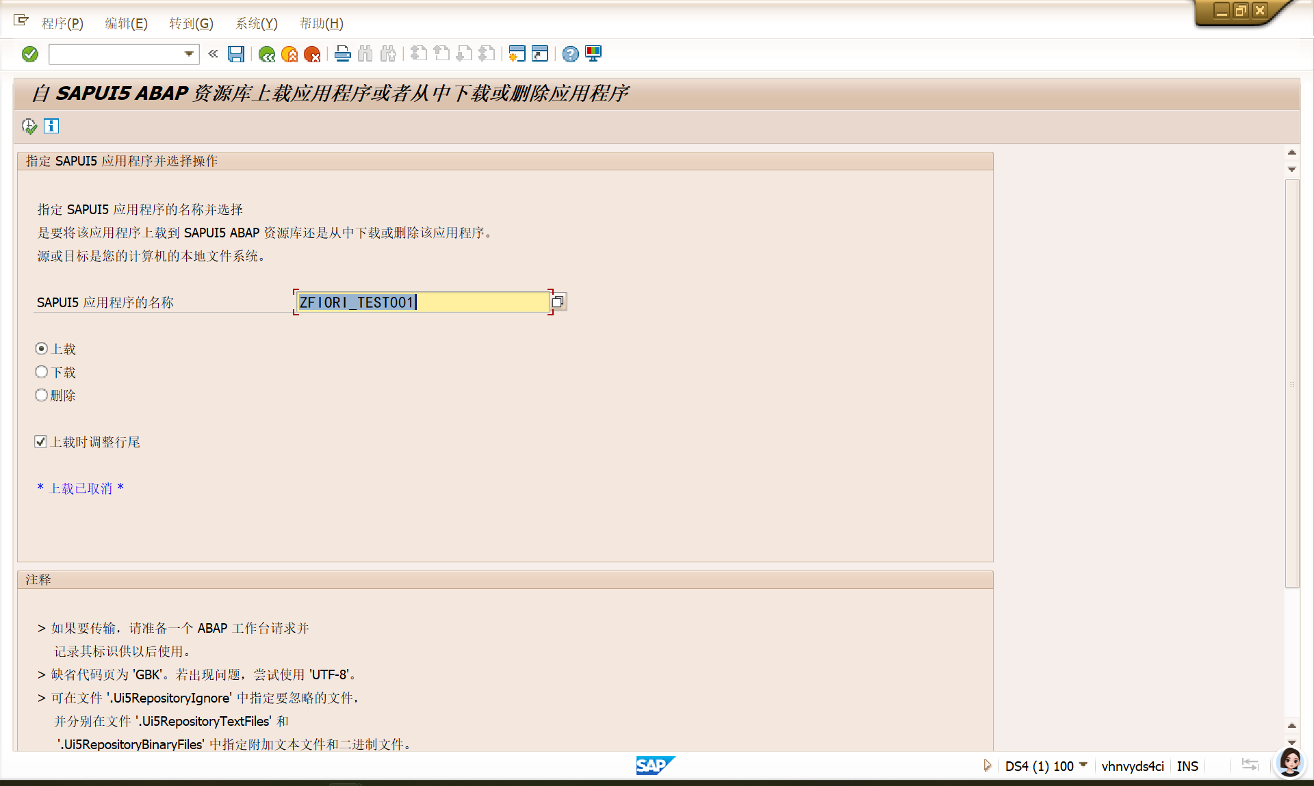1314x786 pixels.
Task: Click the Previous Page icon
Action: (441, 54)
